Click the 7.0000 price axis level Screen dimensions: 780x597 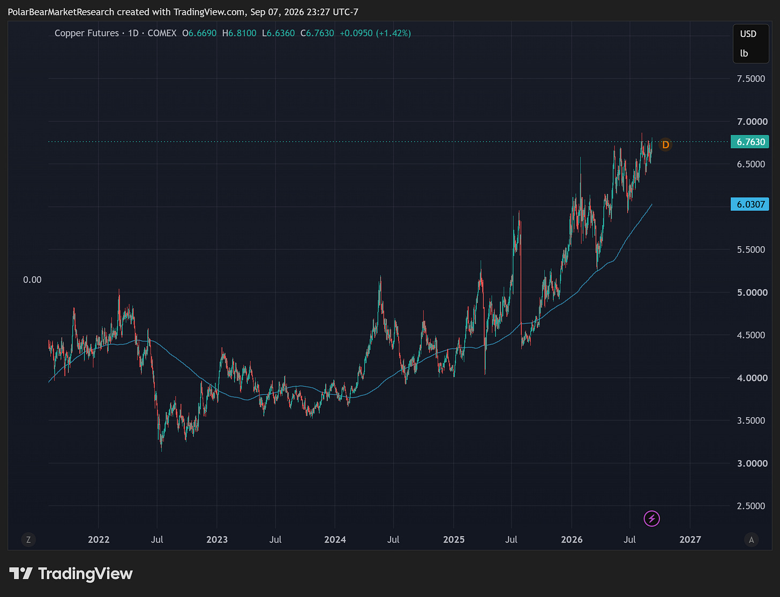coord(752,121)
